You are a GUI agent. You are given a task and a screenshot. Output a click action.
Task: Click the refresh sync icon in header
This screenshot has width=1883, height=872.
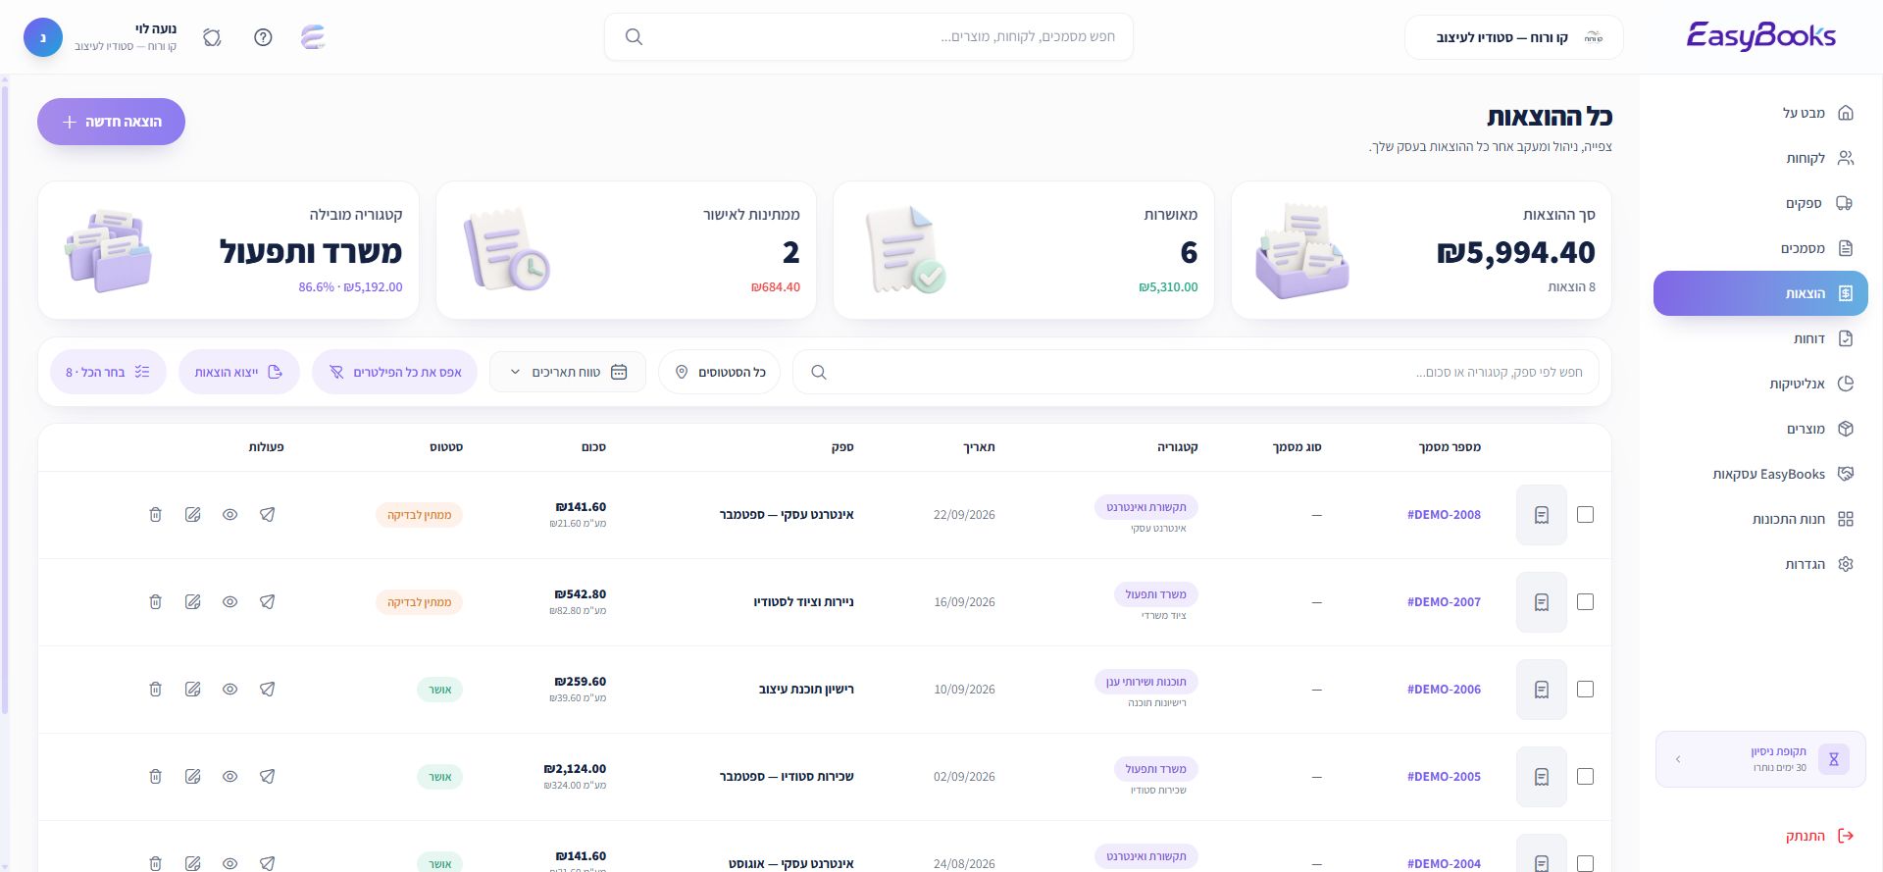coord(212,37)
